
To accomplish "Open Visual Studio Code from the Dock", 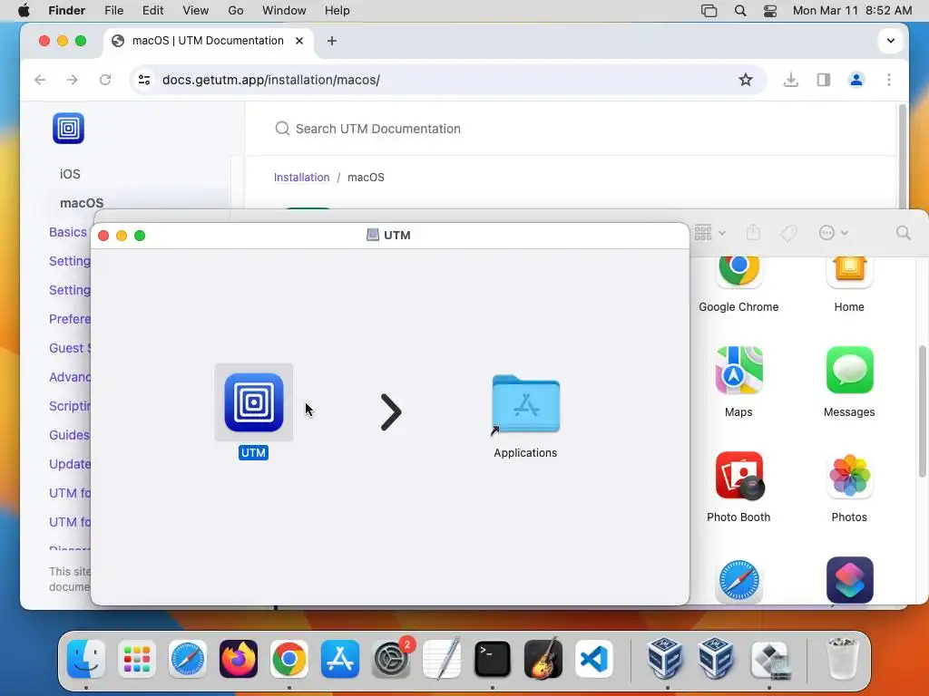I will [x=593, y=659].
